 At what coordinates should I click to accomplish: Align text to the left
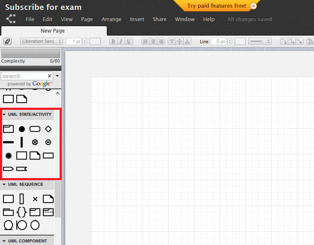(145, 41)
